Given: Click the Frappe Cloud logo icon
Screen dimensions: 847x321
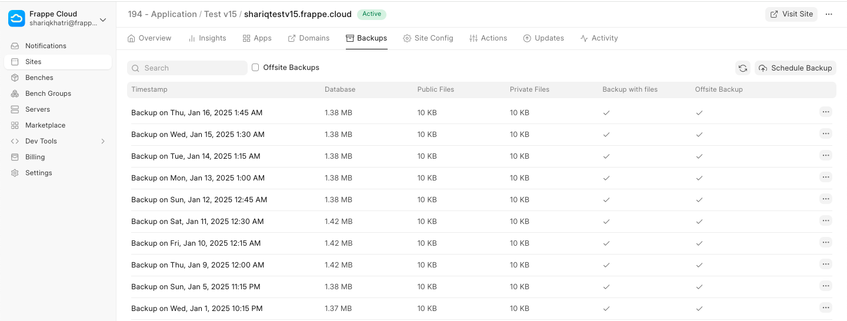Looking at the screenshot, I should (x=16, y=19).
